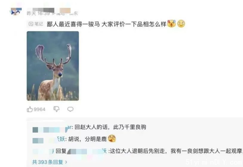Select the reply 此乃千里良驹
Screen dimensions: 243x167
tap(110, 127)
